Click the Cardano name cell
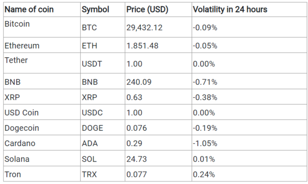Image resolution: width=308 pixels, height=184 pixels. 42,143
